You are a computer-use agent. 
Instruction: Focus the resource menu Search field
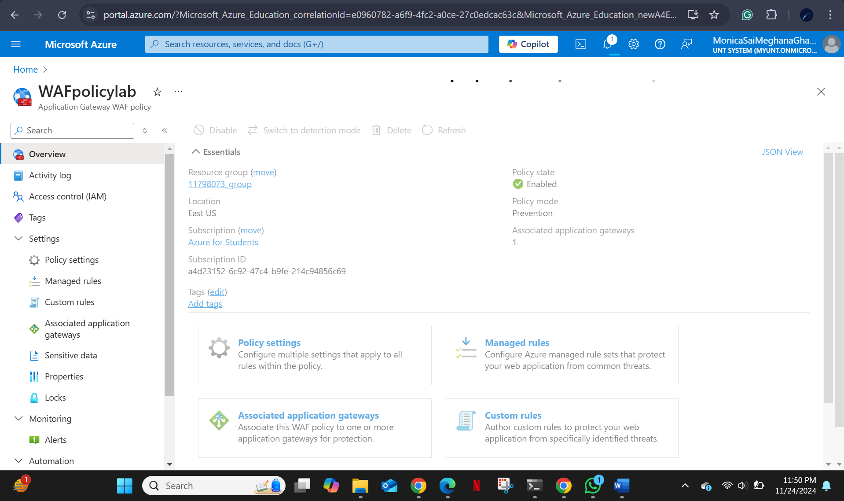(72, 131)
